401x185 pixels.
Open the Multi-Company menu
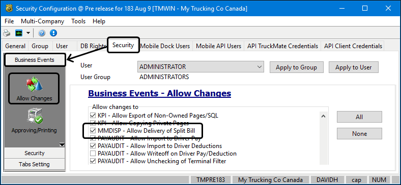(x=42, y=21)
